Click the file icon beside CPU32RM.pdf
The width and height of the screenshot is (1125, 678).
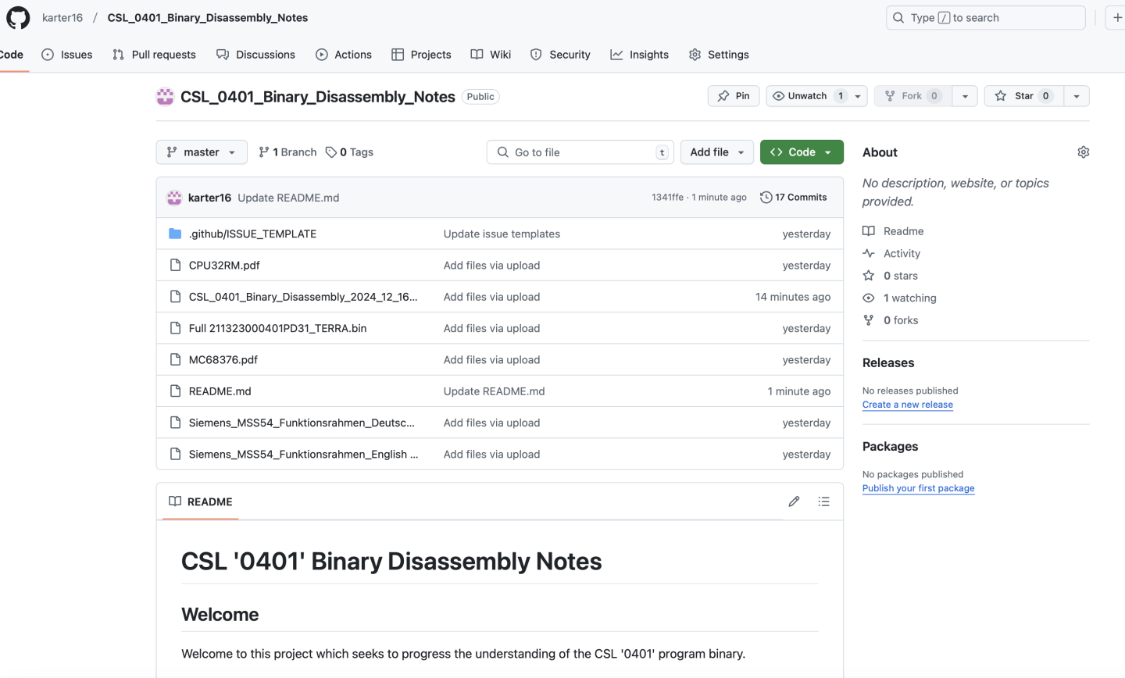tap(175, 266)
